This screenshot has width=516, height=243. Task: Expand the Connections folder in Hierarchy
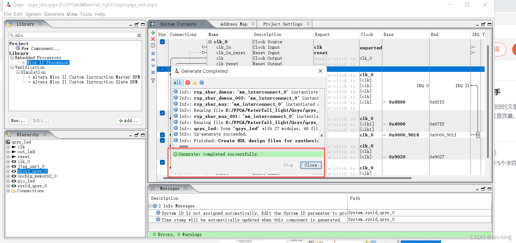tap(8, 191)
